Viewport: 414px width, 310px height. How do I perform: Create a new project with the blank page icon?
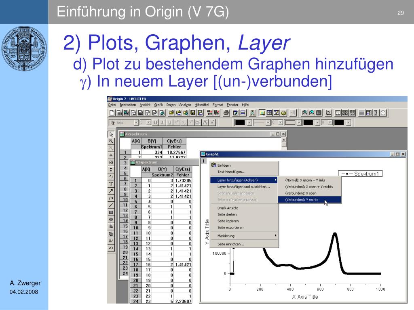(112, 113)
